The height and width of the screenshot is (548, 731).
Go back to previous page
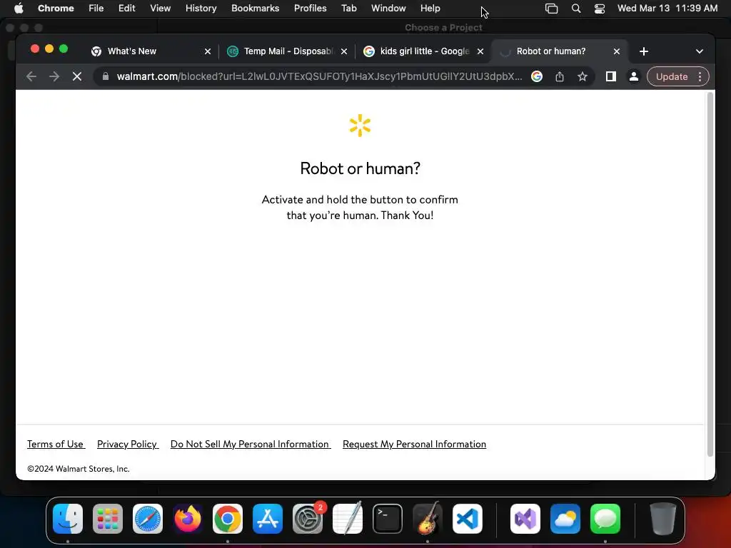31,76
